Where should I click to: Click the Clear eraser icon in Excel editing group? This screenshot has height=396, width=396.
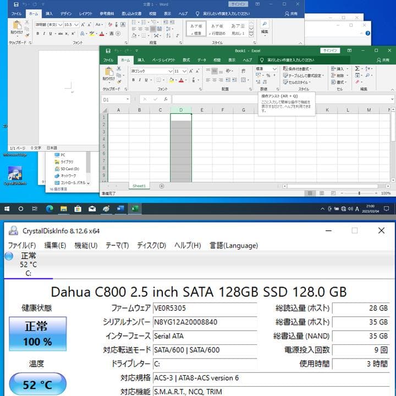(358, 82)
